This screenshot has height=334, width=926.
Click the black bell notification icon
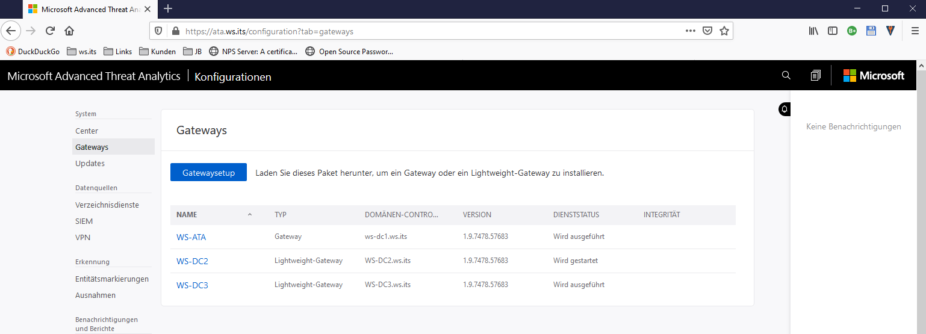[x=785, y=109]
